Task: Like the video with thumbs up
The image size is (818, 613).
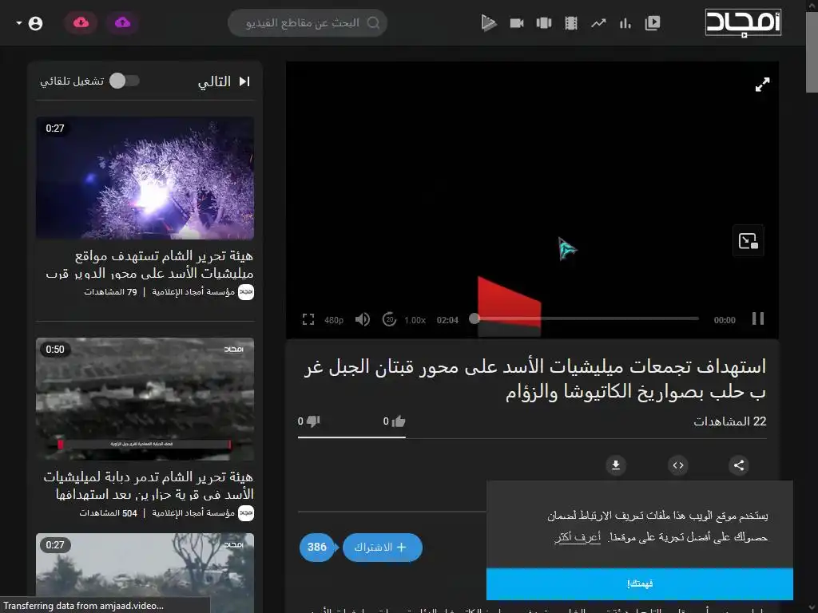Action: point(399,421)
